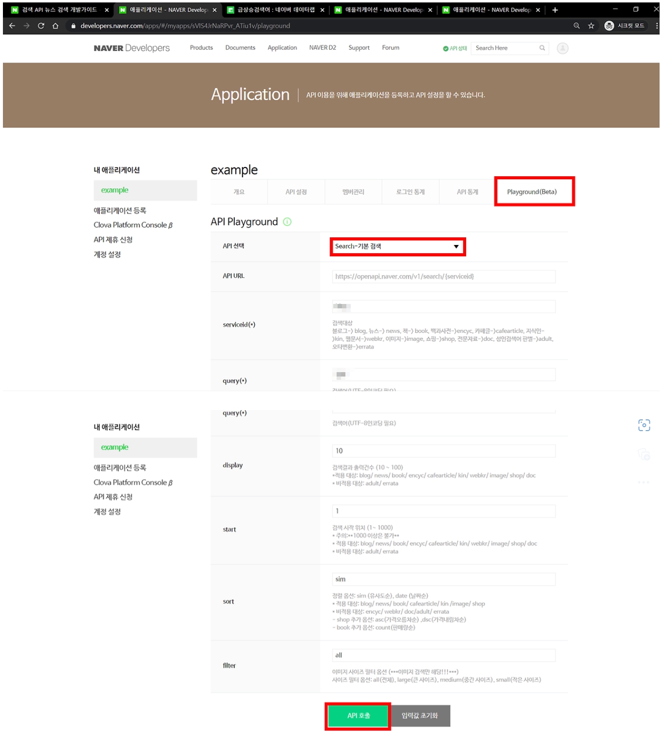Click 계정 설정 in the upper sidebar

(x=107, y=255)
